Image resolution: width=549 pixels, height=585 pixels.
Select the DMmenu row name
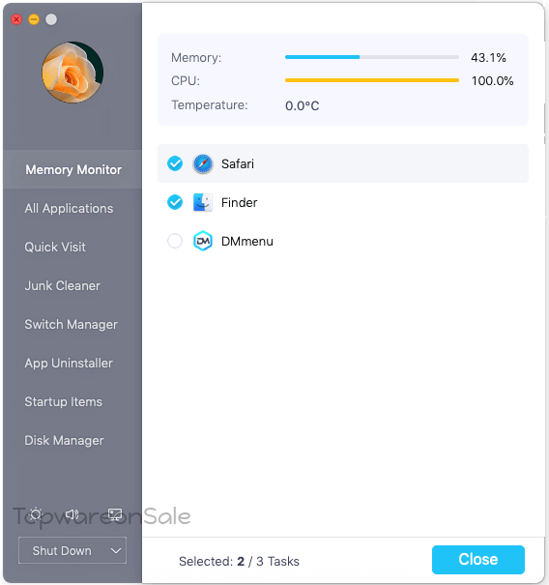pyautogui.click(x=246, y=242)
